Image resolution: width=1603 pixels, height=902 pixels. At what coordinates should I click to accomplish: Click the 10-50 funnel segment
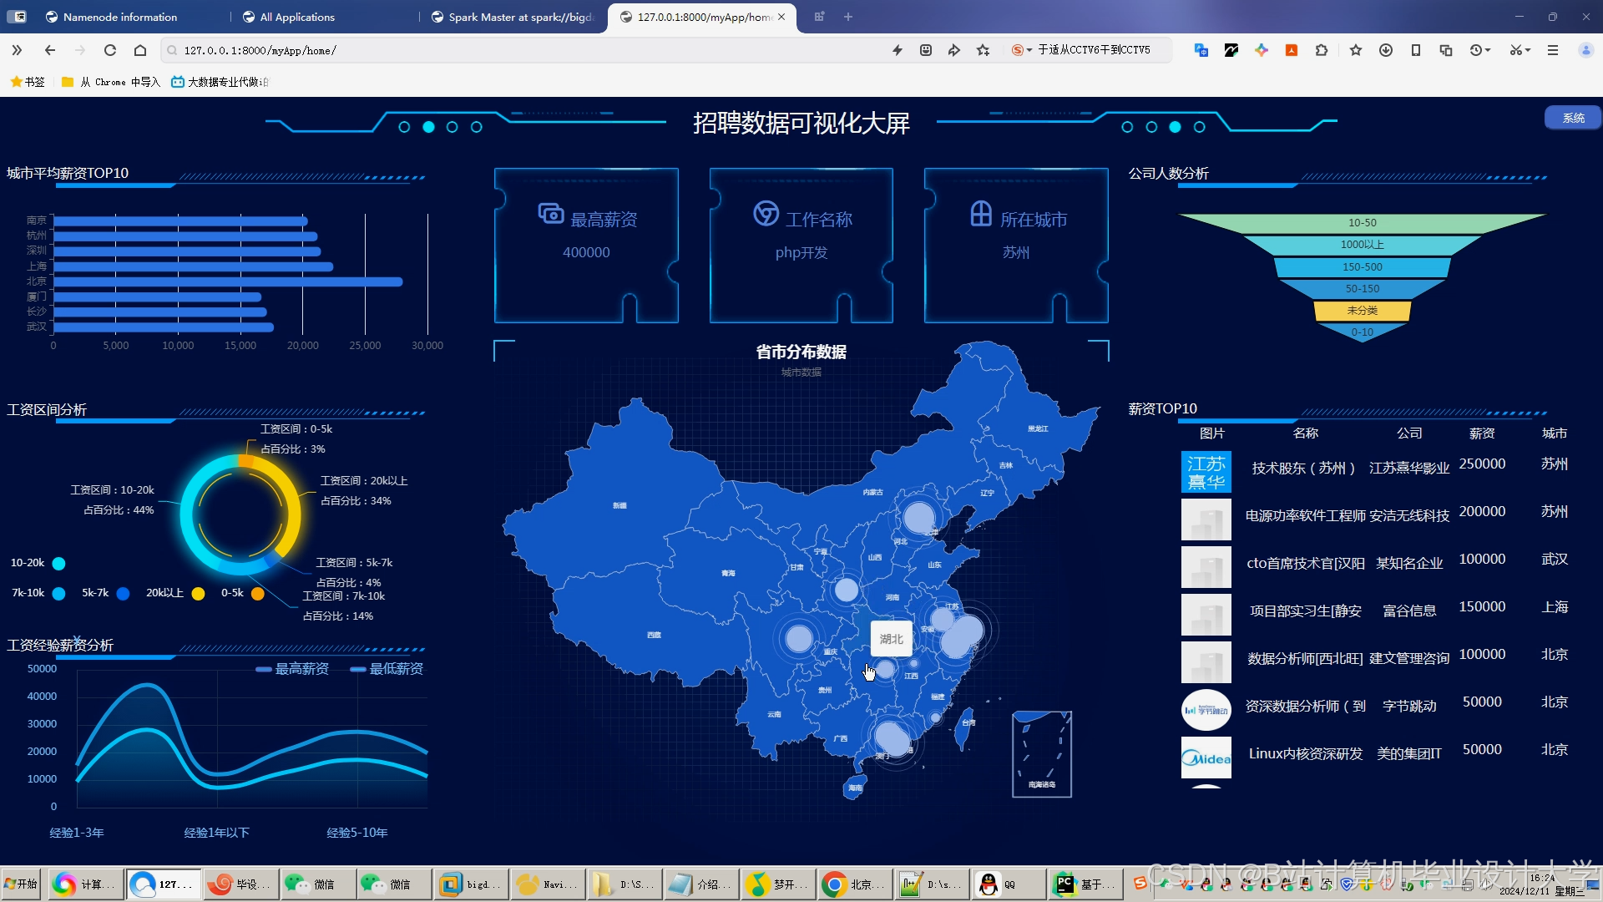1362,222
